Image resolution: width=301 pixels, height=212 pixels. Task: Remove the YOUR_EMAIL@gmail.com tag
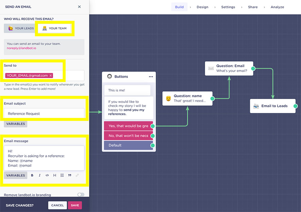(x=50, y=76)
